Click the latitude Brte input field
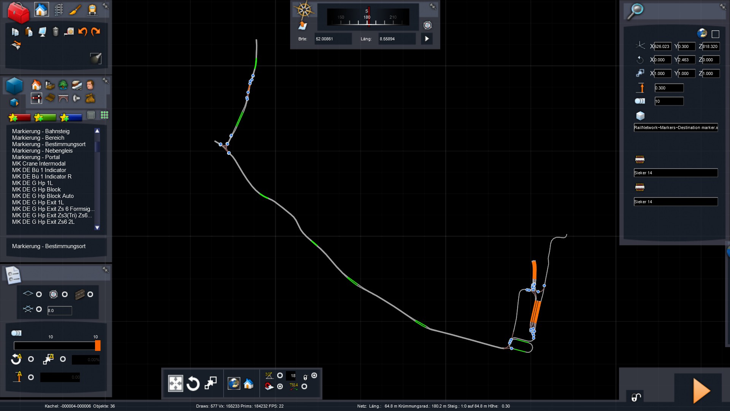Screen dimensions: 730x411 pos(332,39)
